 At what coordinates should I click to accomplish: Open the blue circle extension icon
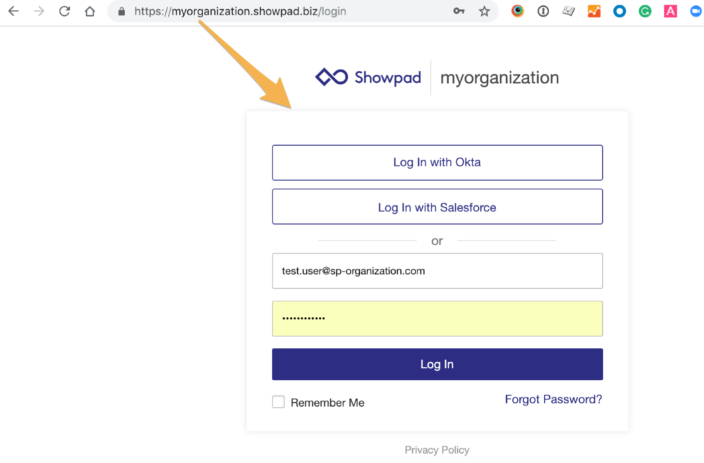point(620,11)
